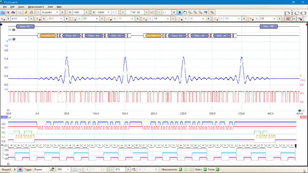Toggle the Notes green indicator

[x=217, y=169]
